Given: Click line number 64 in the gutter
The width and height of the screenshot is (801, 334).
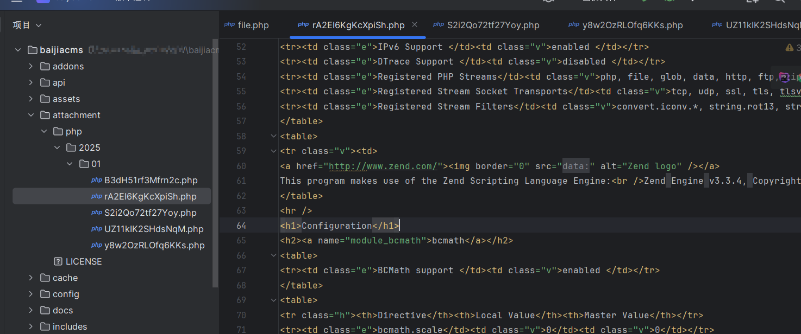Looking at the screenshot, I should [x=241, y=226].
